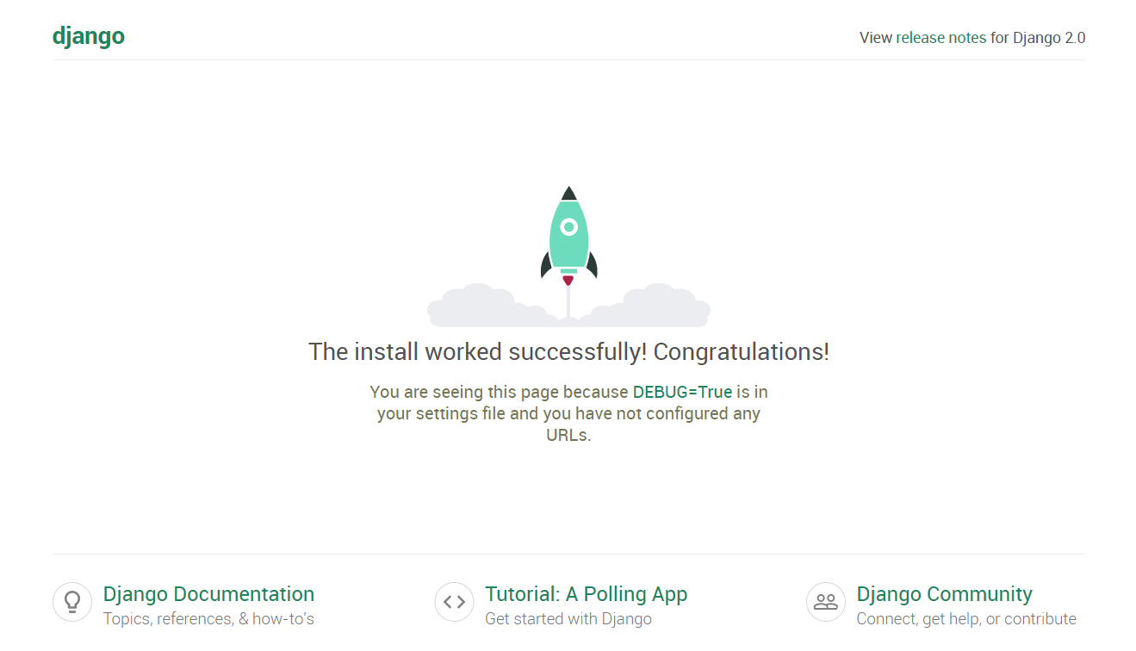The height and width of the screenshot is (651, 1136).
Task: Click 'The install worked successfully! Congratulations!' heading
Action: (x=568, y=352)
